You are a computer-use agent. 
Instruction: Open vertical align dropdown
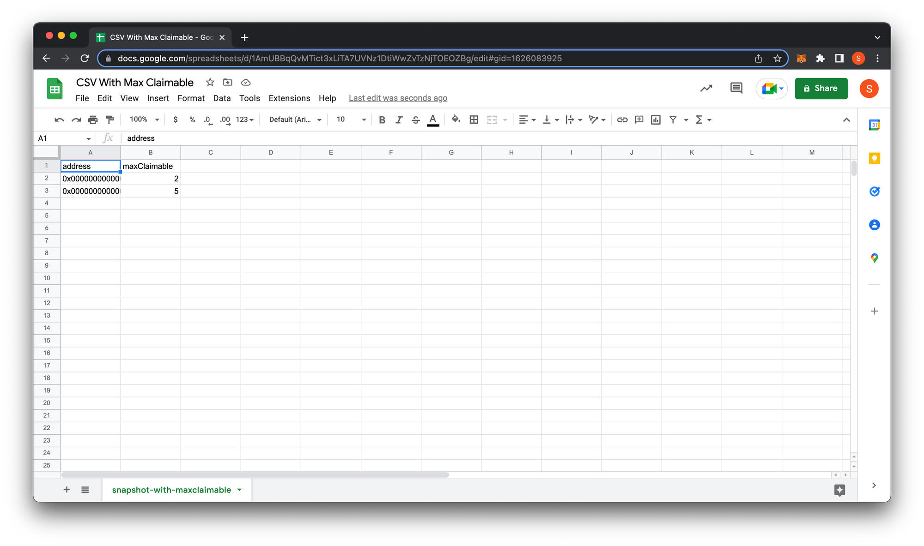coord(551,120)
